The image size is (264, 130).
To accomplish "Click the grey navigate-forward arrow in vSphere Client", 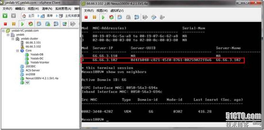I will coord(13,16).
